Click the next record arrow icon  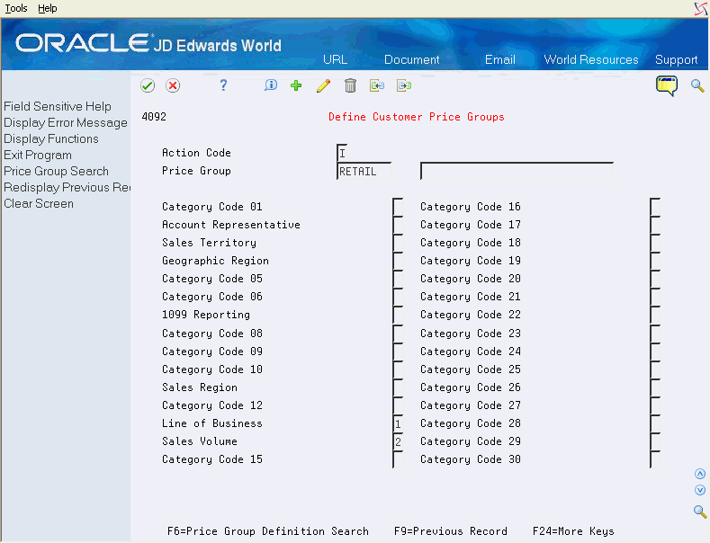(x=404, y=85)
